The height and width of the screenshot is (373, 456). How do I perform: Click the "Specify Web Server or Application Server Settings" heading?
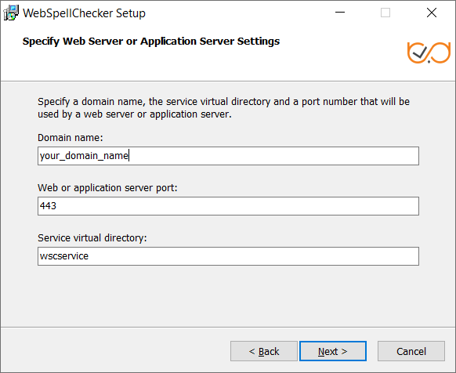click(151, 42)
